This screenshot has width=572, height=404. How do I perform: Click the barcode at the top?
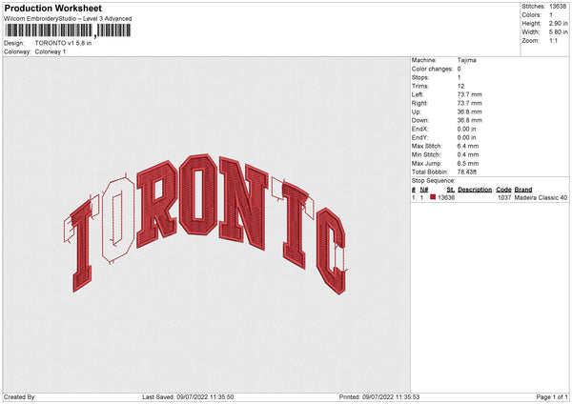point(68,30)
